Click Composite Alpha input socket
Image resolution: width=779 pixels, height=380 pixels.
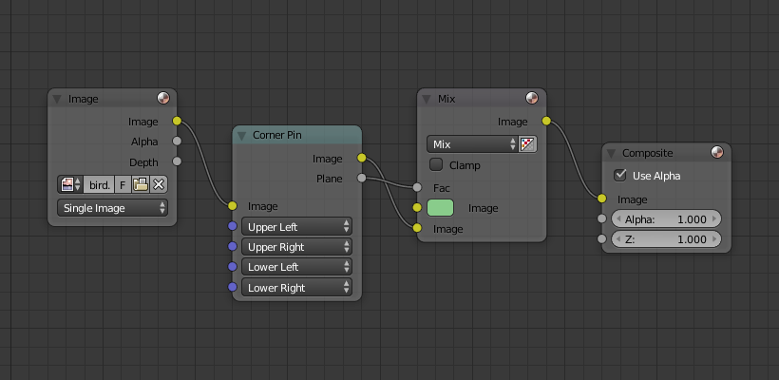pos(602,218)
